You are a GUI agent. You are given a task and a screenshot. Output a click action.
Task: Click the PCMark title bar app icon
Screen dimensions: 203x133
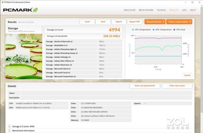coord(2,2)
